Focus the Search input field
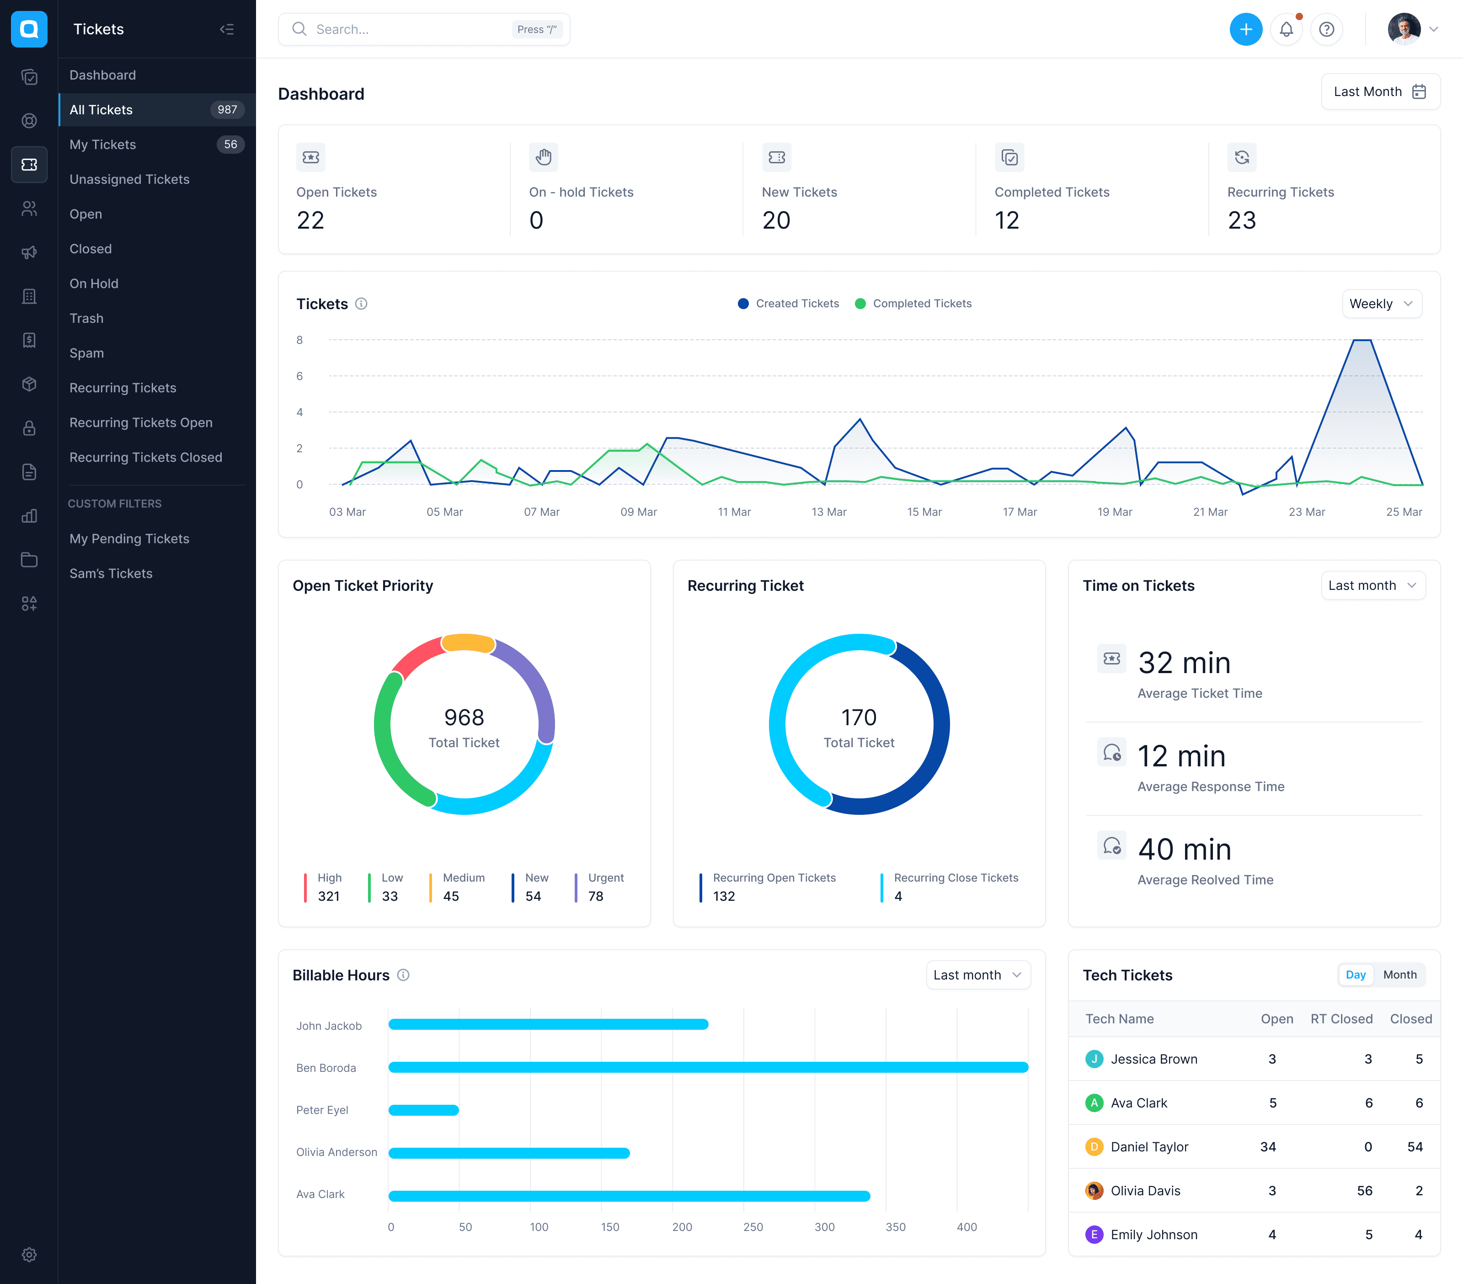This screenshot has width=1463, height=1284. (424, 29)
